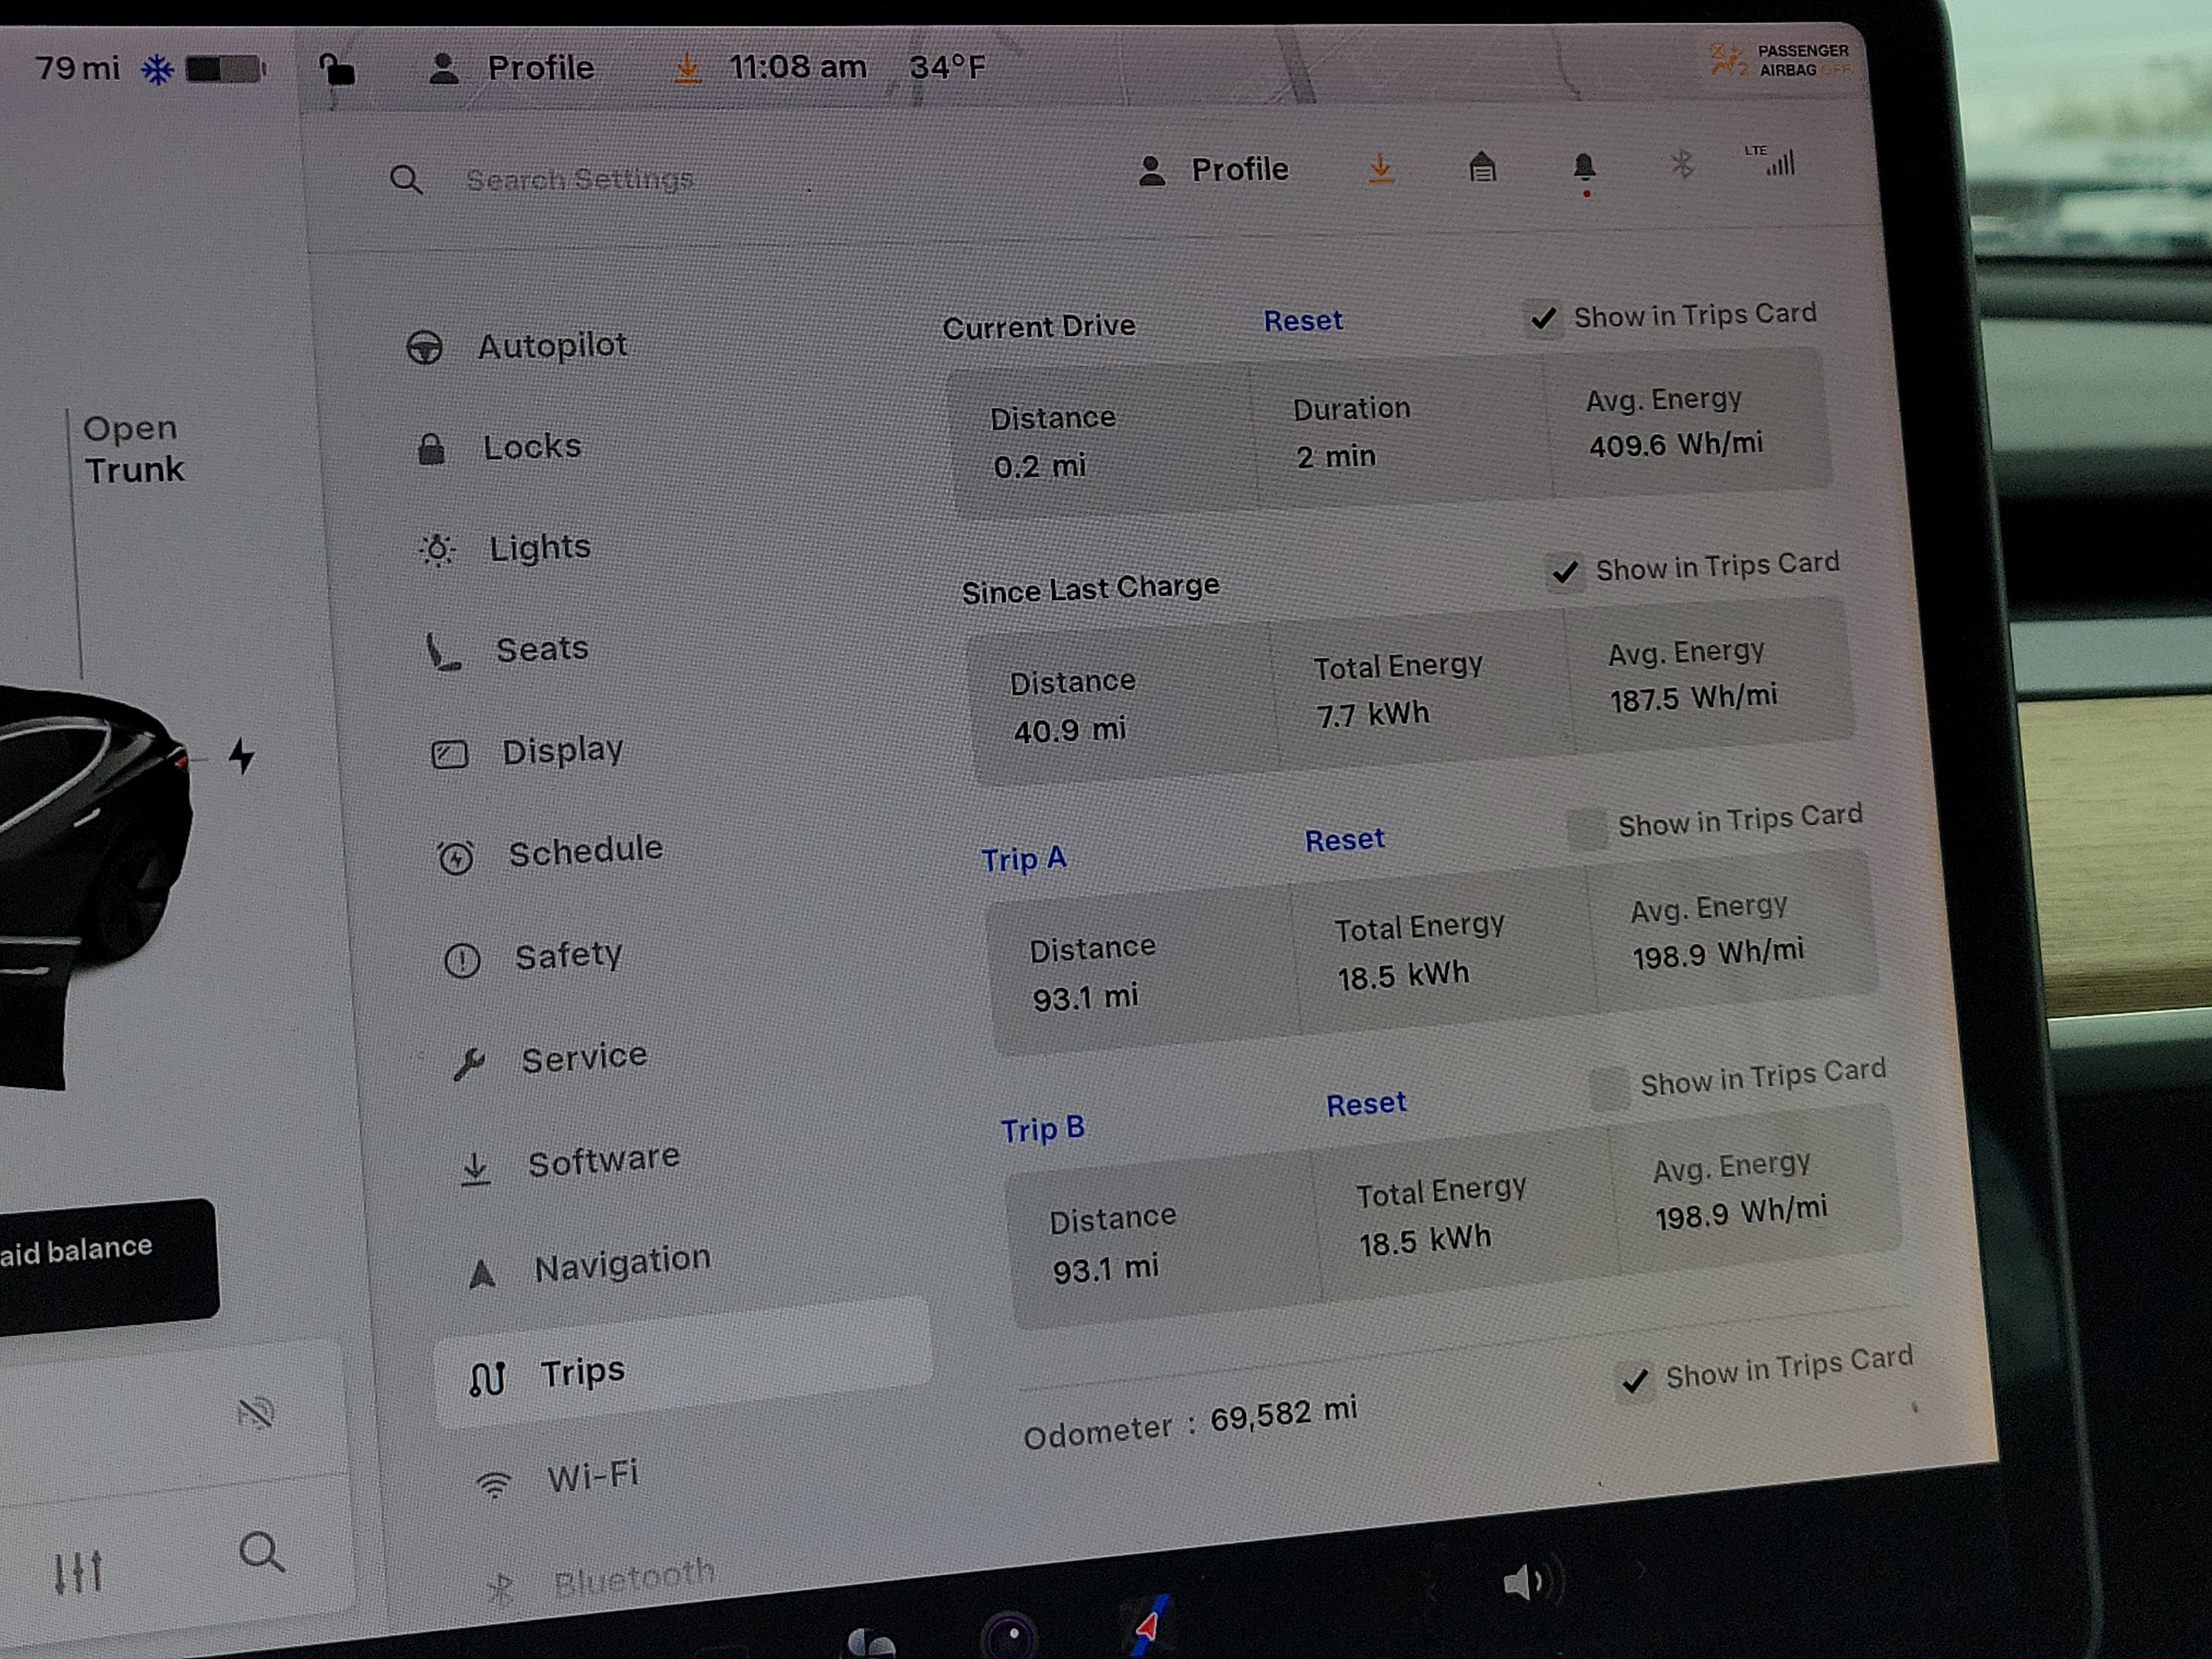This screenshot has height=1659, width=2212.
Task: Tap the volume speaker icon
Action: click(x=1525, y=1581)
